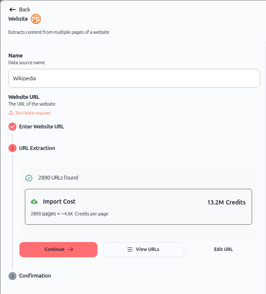Viewport: 266px width, 294px height.
Task: Click the left-pointing Back arrow icon
Action: [12, 10]
